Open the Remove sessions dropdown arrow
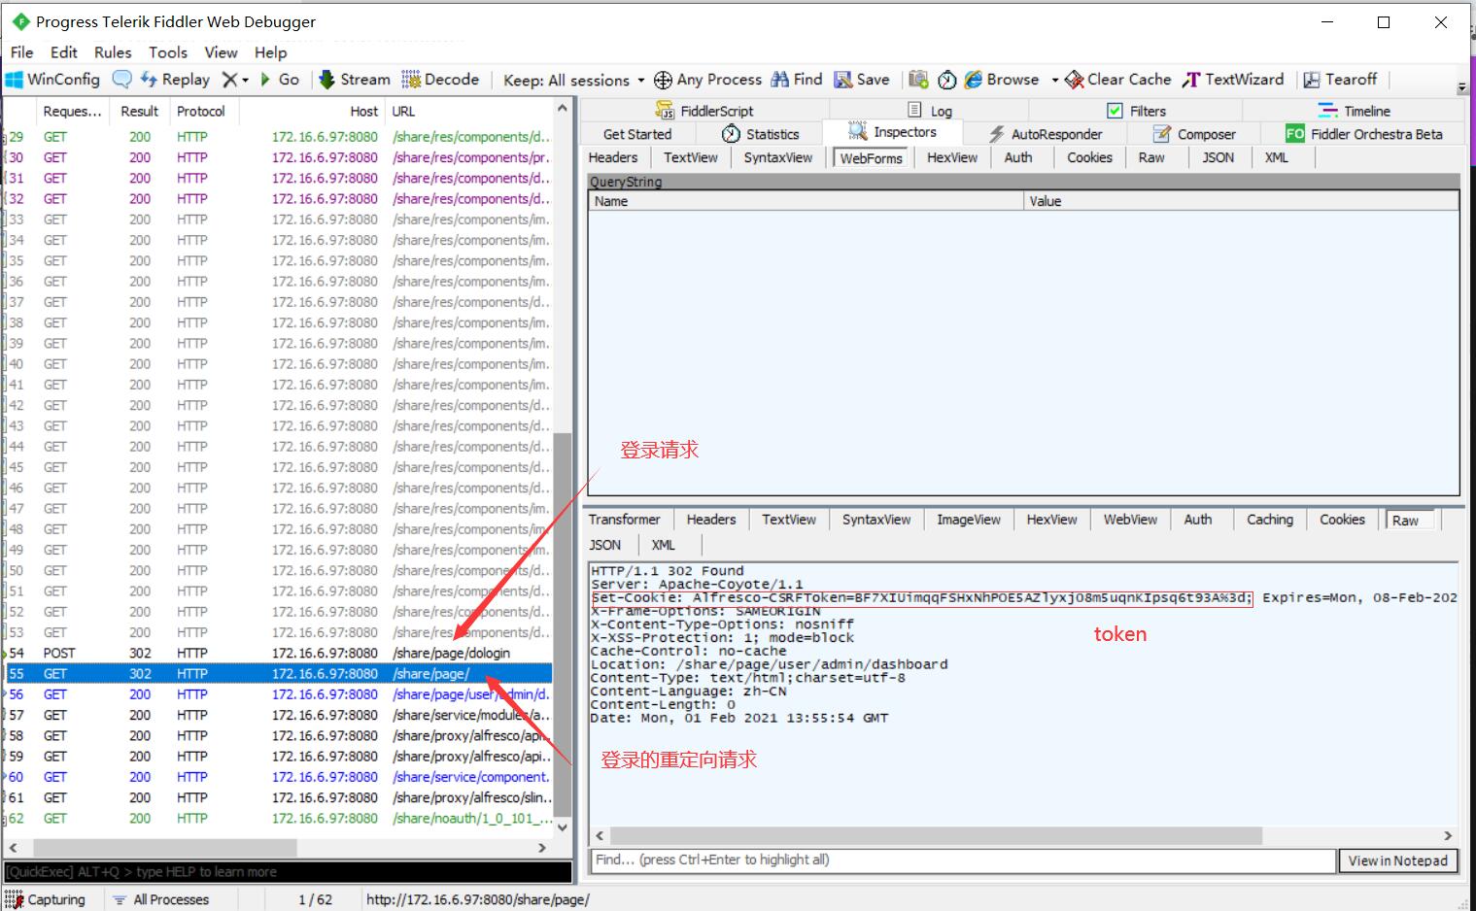Image resolution: width=1476 pixels, height=911 pixels. click(246, 80)
